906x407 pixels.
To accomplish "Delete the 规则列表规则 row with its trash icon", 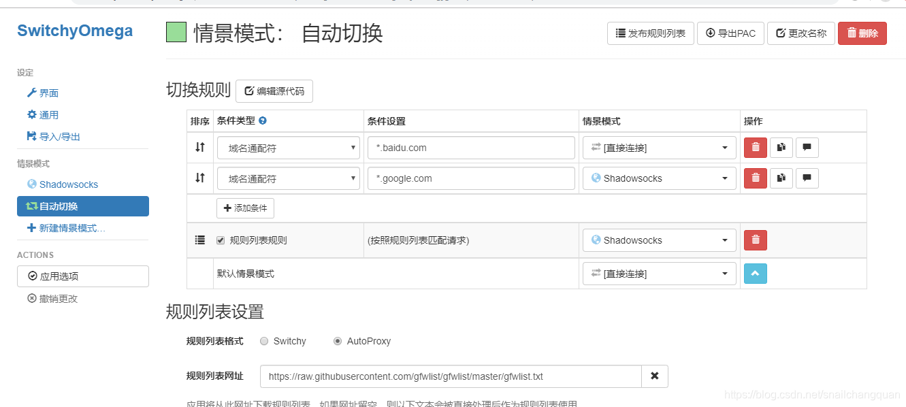I will pos(755,240).
